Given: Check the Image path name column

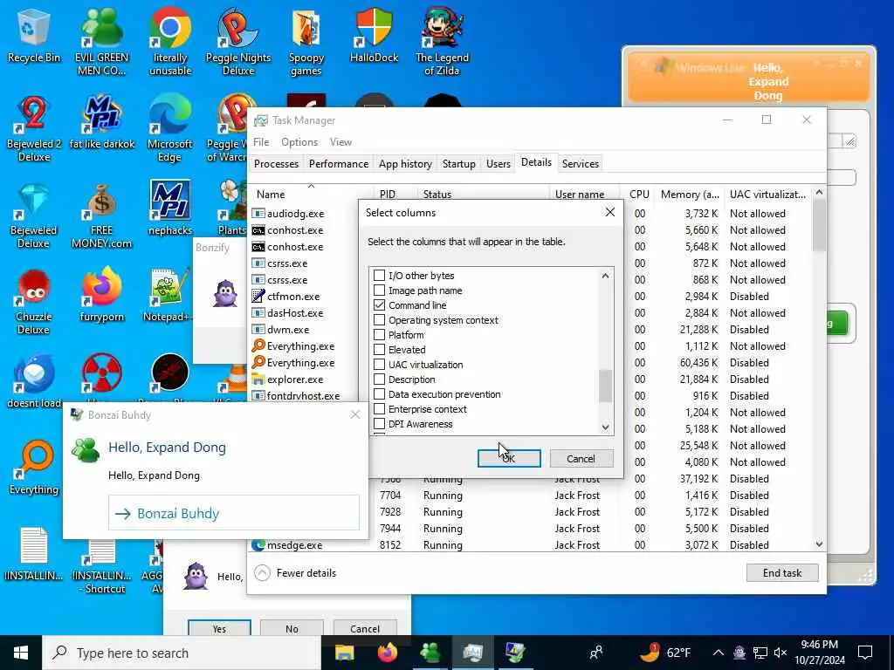Looking at the screenshot, I should [x=379, y=290].
